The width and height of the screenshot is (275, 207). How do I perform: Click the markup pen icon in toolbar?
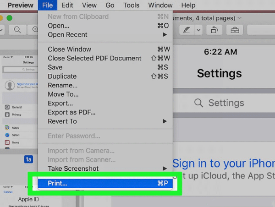(x=187, y=30)
